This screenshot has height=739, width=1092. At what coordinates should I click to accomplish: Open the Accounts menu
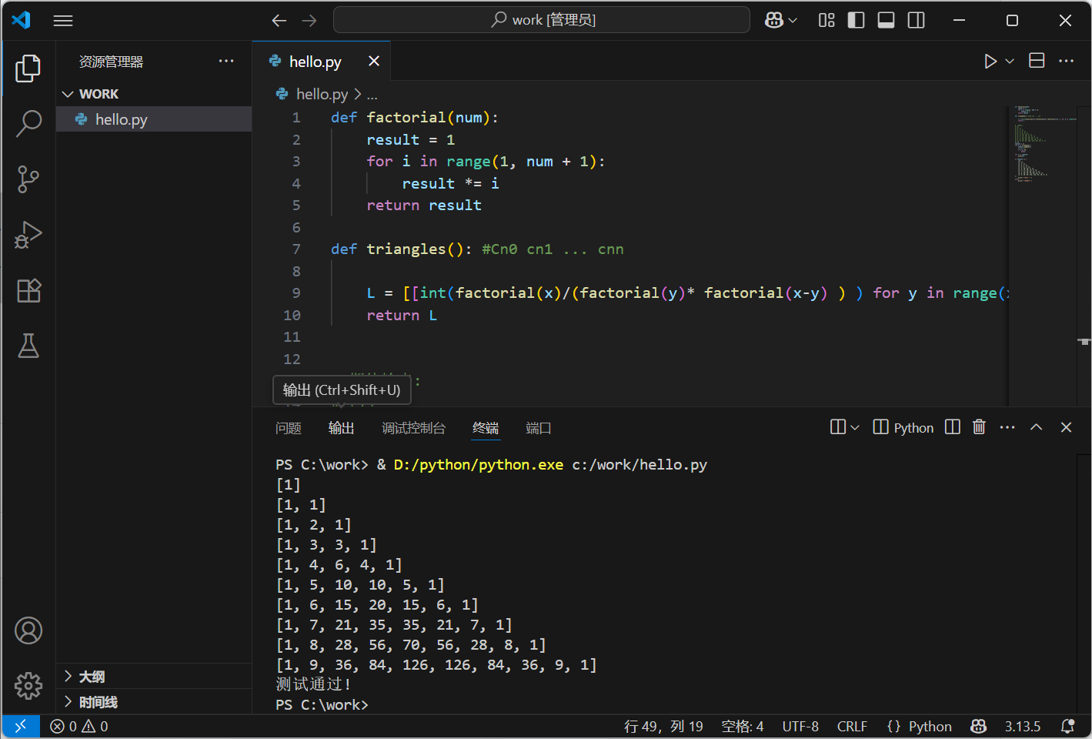28,630
